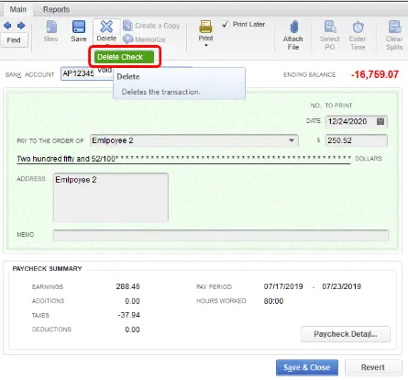Screen dimensions: 408x380
Task: Click the Memo input field
Action: click(x=221, y=235)
